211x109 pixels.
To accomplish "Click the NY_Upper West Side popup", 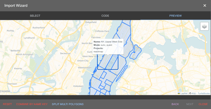I will coord(108,47).
